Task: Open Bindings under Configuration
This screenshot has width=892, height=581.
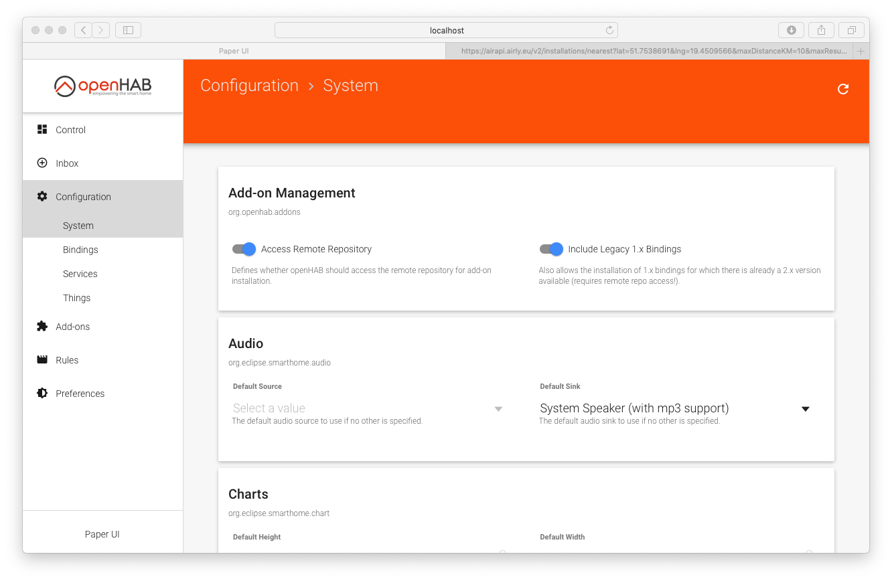Action: [x=102, y=250]
